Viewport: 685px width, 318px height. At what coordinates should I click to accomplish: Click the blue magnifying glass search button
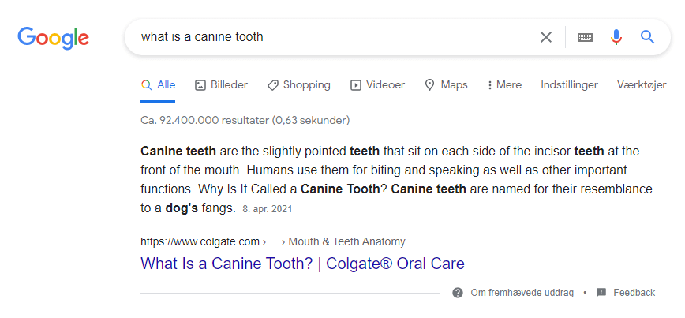(x=648, y=37)
